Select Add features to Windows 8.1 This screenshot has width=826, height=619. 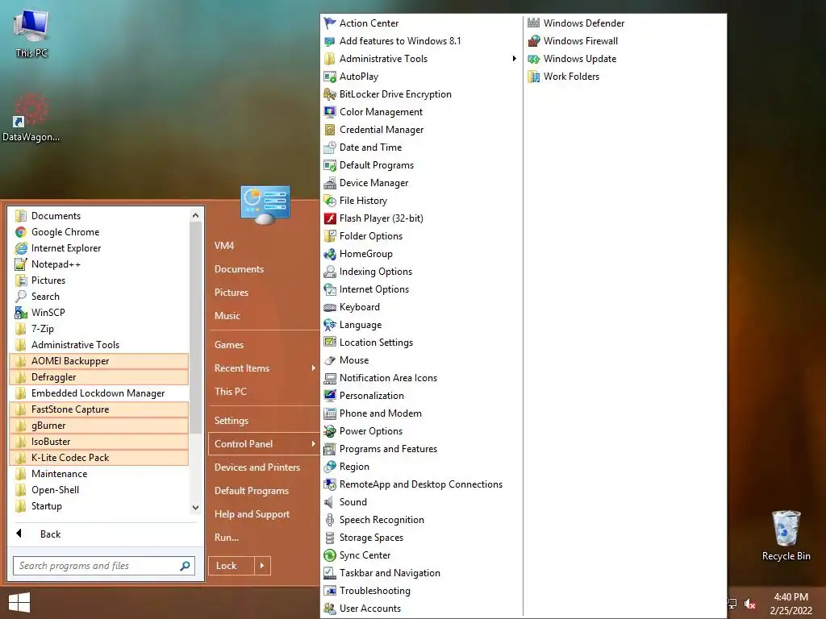coord(400,41)
